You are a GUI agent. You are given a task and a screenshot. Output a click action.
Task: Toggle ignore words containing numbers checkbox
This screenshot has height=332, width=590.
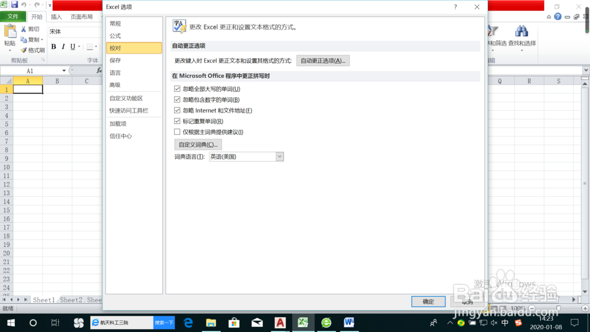click(177, 100)
